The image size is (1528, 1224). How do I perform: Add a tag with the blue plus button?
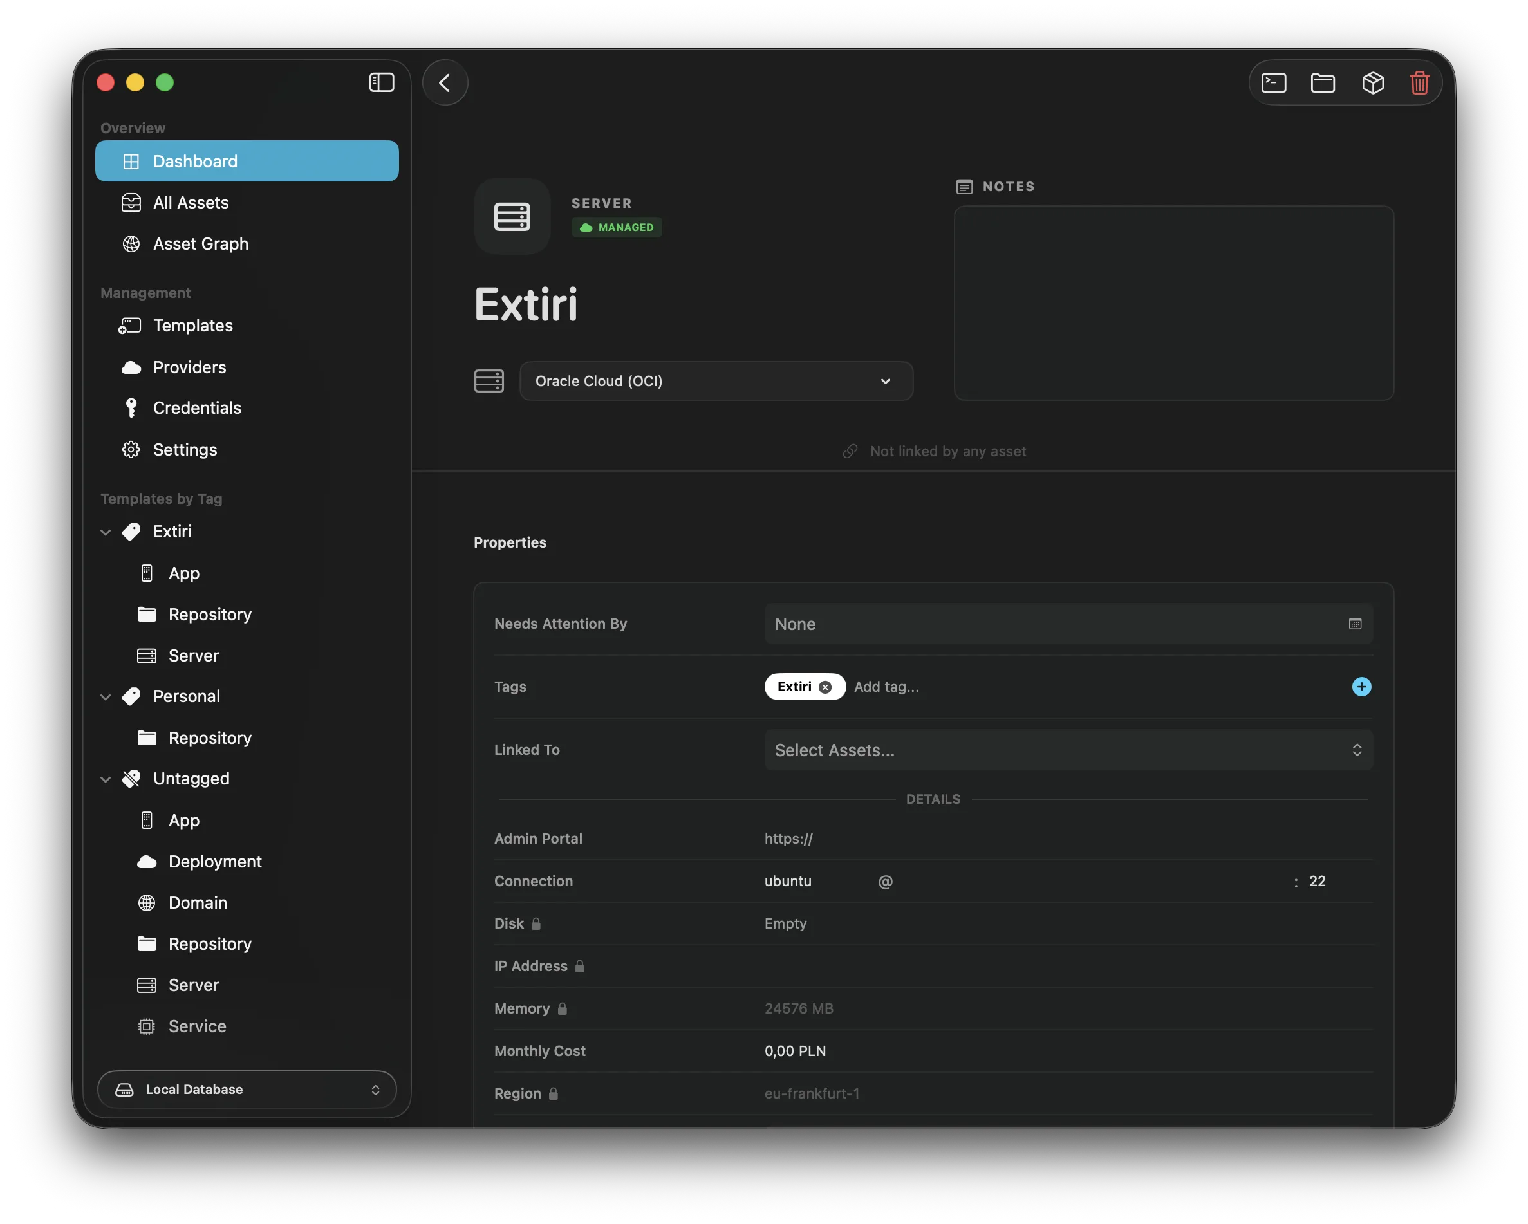coord(1361,687)
